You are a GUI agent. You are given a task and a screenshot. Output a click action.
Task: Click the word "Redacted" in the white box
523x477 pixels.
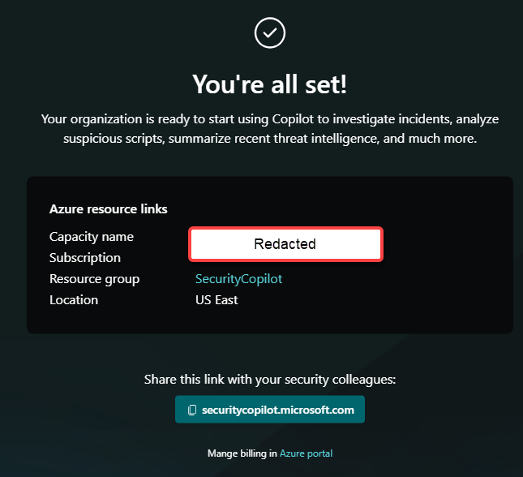click(285, 244)
